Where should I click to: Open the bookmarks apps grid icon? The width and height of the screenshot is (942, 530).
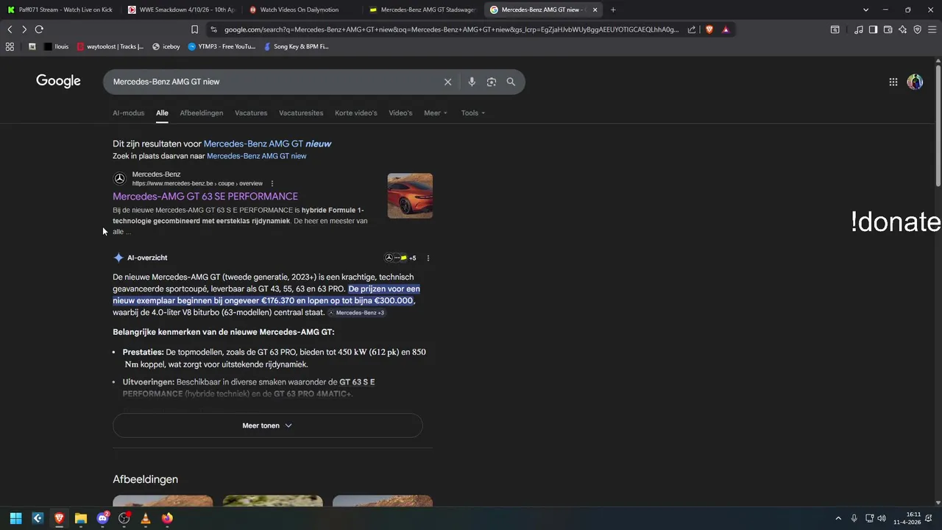pos(10,46)
